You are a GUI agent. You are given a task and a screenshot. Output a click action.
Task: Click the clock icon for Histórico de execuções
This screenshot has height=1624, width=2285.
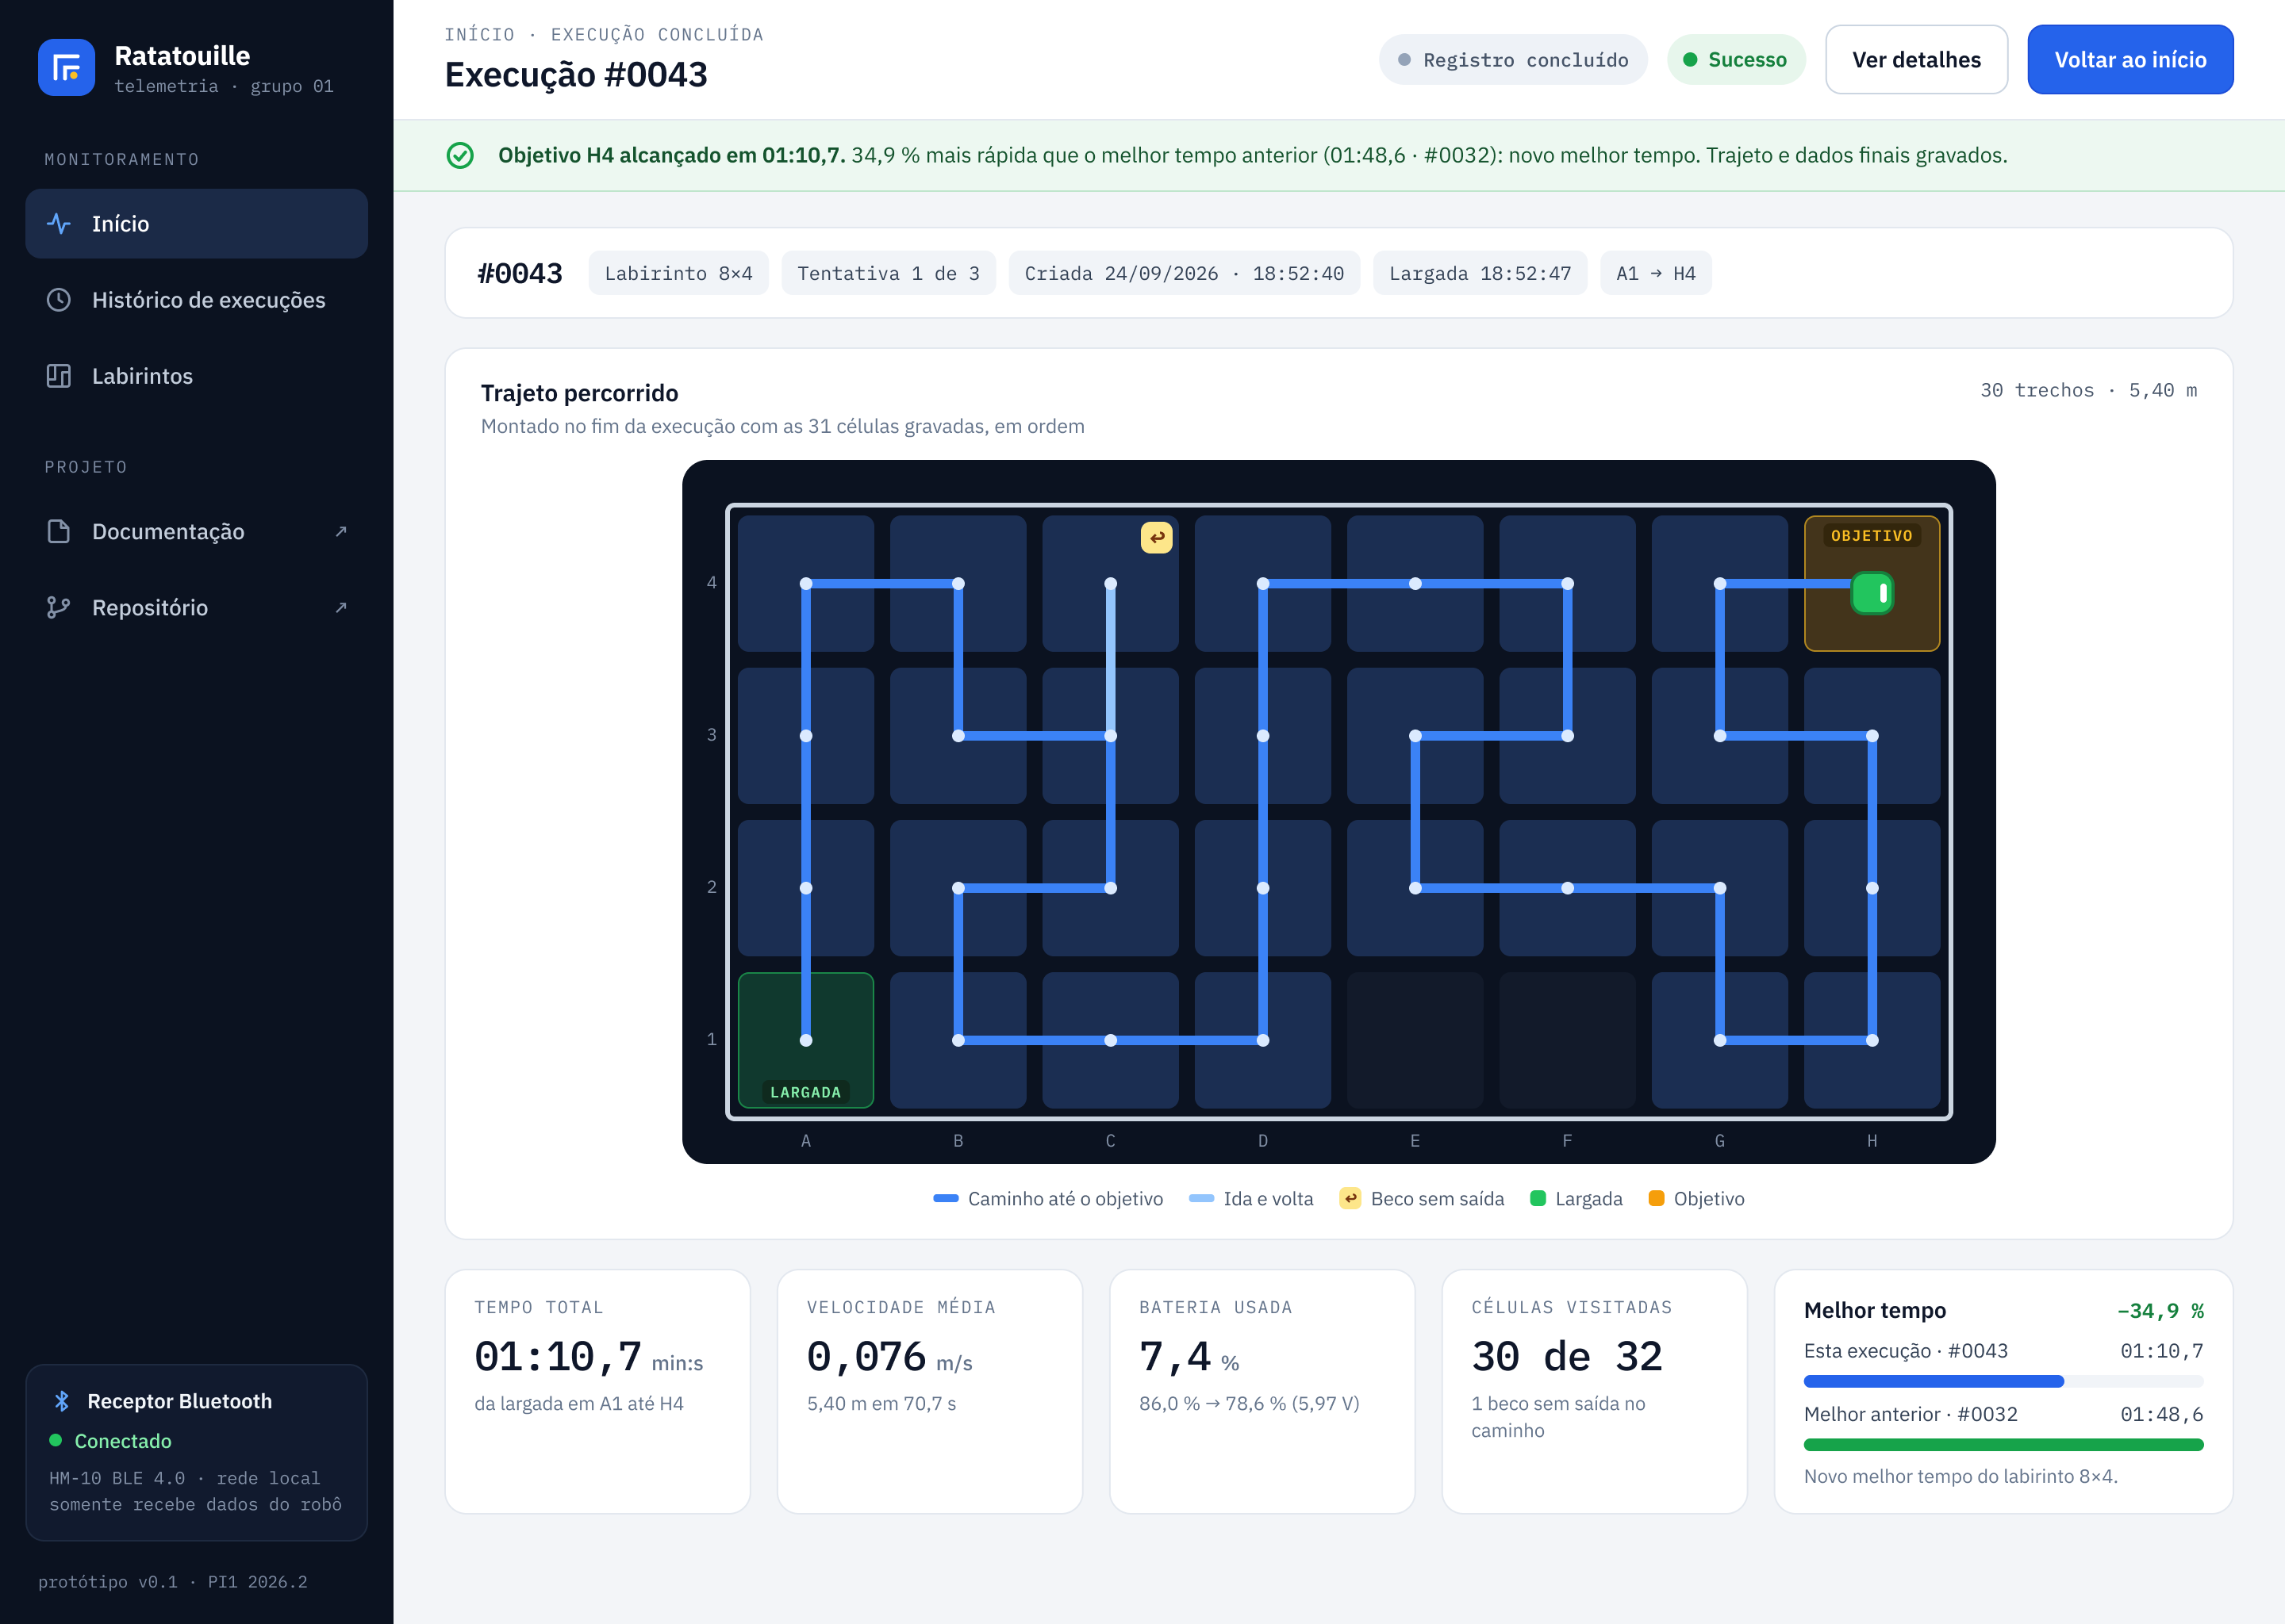coord(59,300)
